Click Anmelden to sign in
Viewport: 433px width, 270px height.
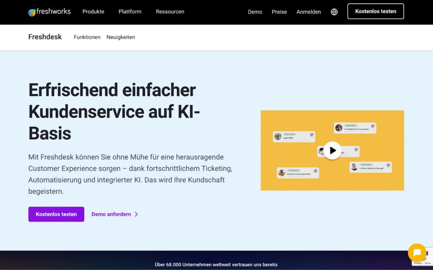click(308, 12)
